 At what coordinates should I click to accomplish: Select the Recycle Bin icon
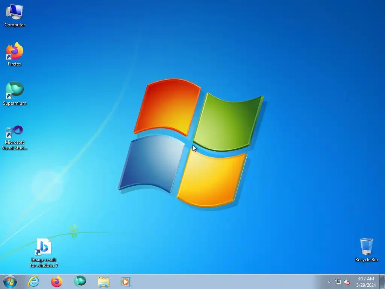[366, 250]
